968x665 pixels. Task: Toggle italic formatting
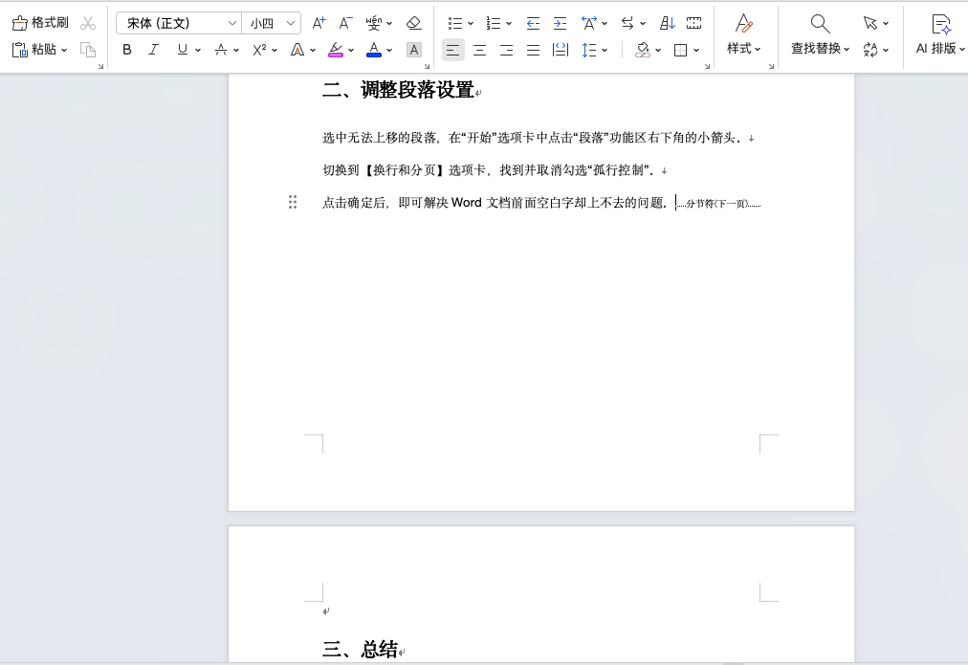pos(154,49)
